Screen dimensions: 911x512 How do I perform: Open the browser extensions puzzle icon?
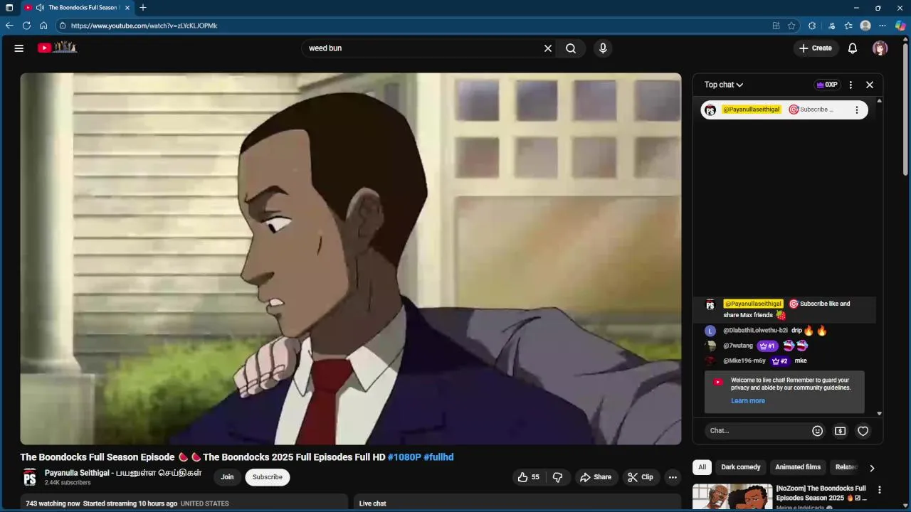tap(812, 26)
